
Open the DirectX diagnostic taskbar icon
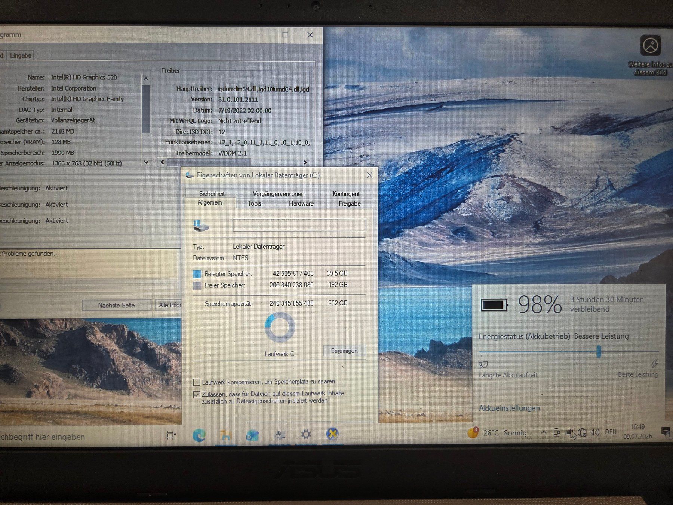coord(332,434)
